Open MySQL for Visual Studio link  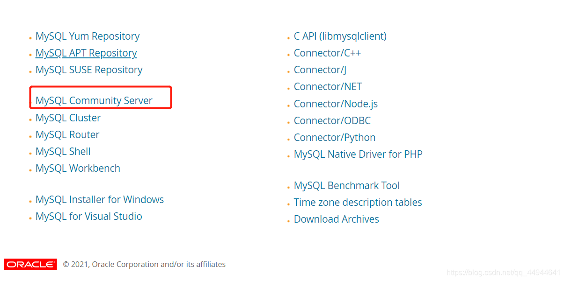click(x=89, y=217)
